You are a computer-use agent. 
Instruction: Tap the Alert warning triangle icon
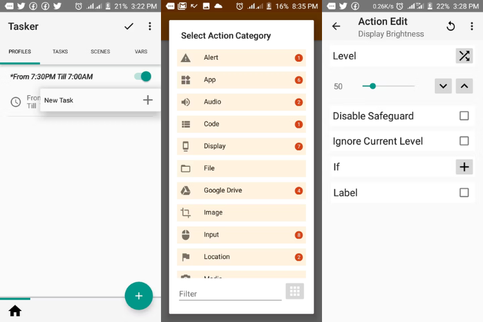tap(185, 57)
